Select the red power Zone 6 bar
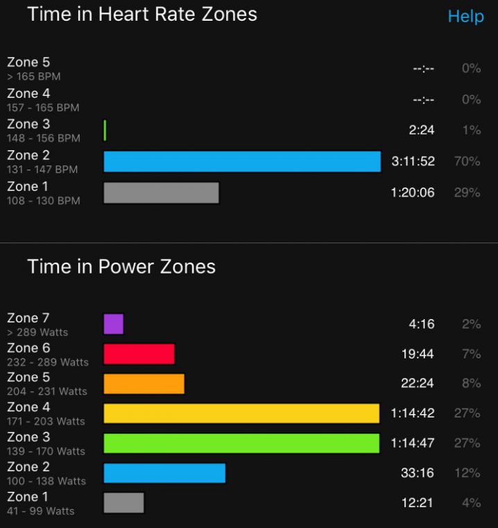The width and height of the screenshot is (498, 528). pos(139,354)
